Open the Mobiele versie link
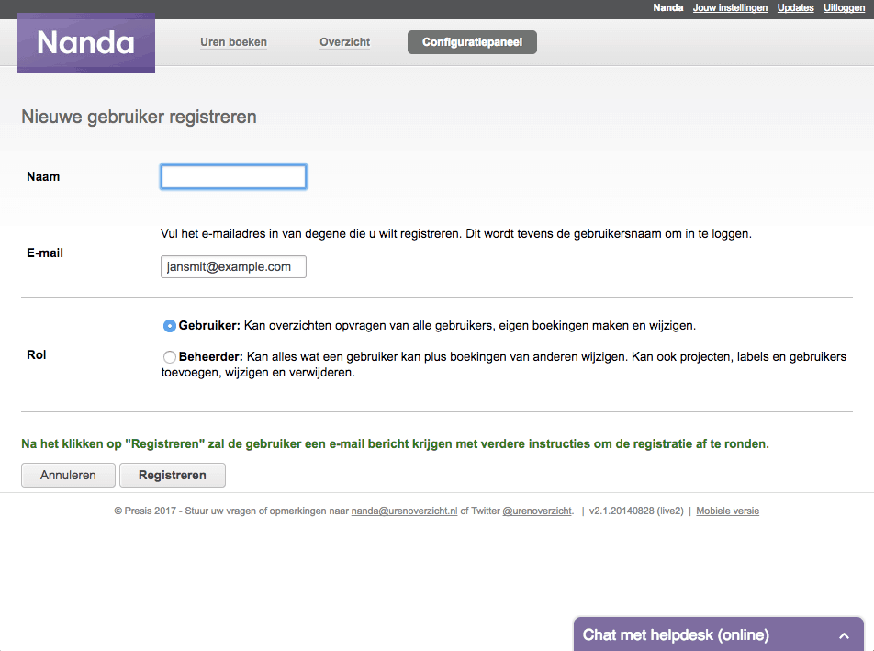 coord(727,511)
